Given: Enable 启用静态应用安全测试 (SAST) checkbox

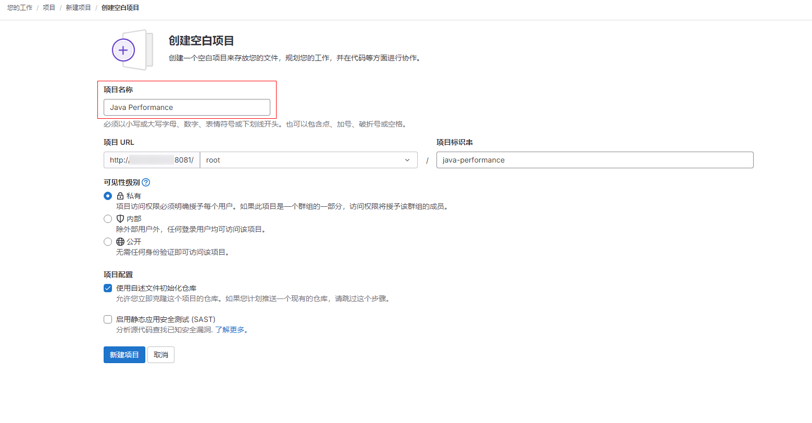Looking at the screenshot, I should [x=108, y=319].
